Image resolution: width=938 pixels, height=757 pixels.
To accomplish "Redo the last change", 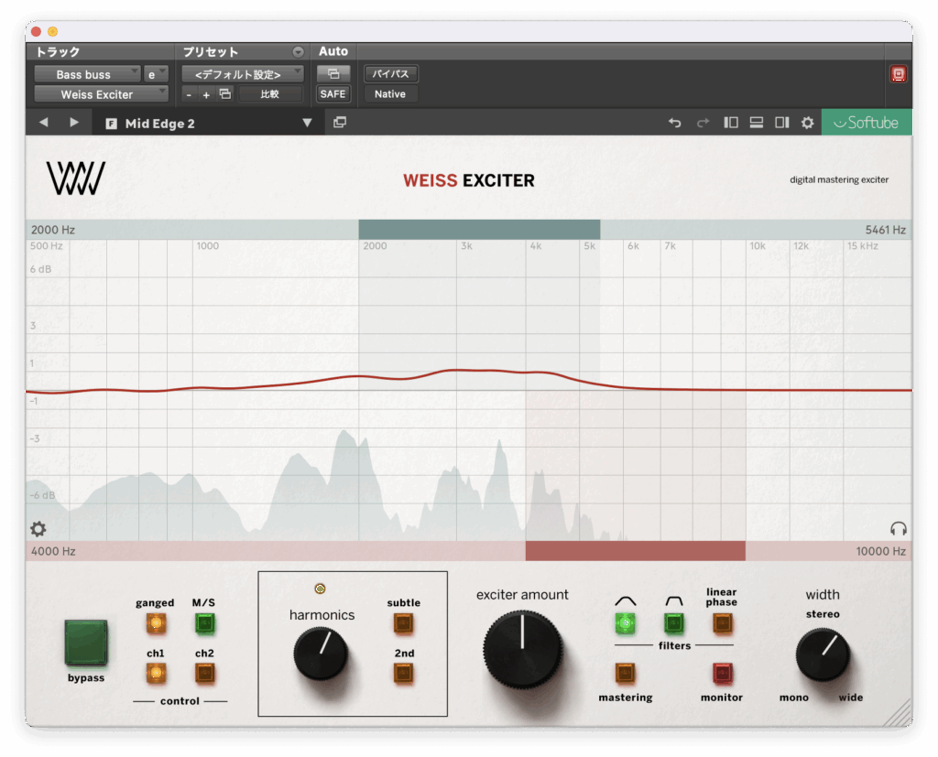I will (703, 123).
